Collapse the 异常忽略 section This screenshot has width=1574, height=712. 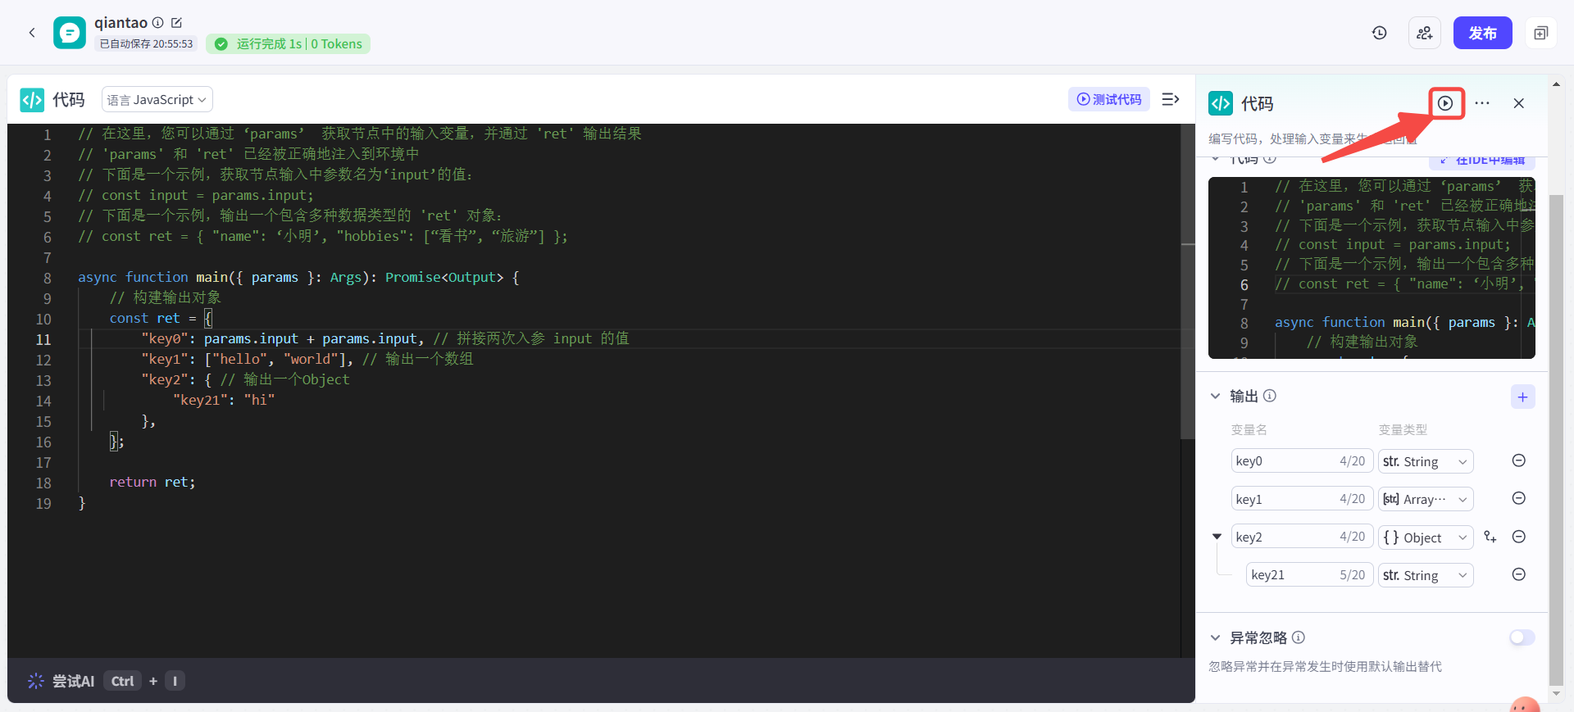1216,637
